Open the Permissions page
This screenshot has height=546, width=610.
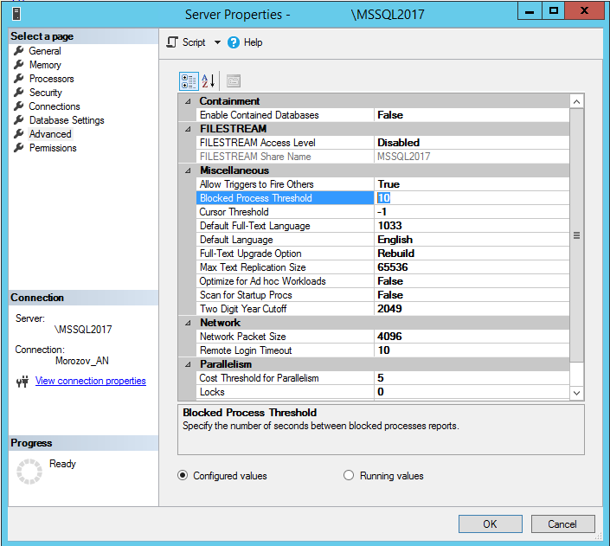(53, 148)
